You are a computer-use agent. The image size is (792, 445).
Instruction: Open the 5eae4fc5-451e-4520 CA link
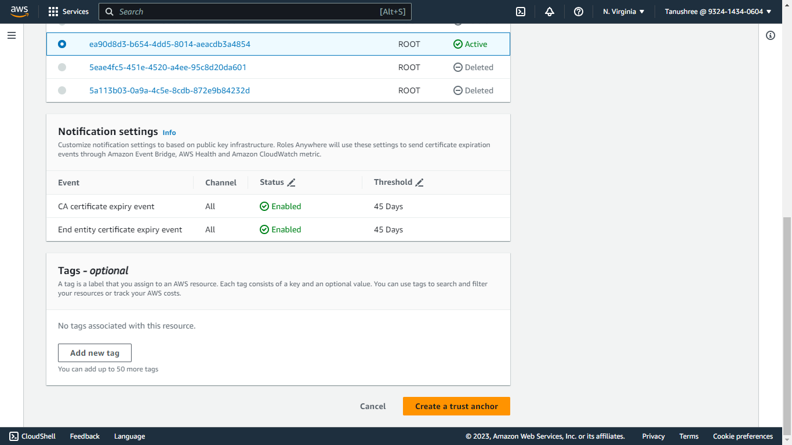pyautogui.click(x=168, y=67)
